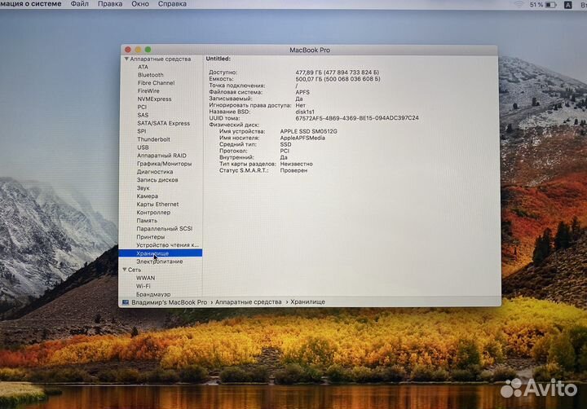
Task: Select SPI in the sidebar
Action: 142,131
